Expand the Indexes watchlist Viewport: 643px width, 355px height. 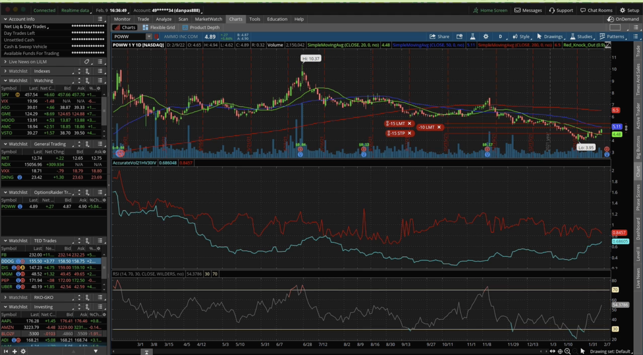tap(5, 71)
